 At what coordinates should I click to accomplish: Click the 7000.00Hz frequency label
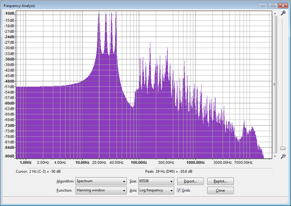(243, 163)
